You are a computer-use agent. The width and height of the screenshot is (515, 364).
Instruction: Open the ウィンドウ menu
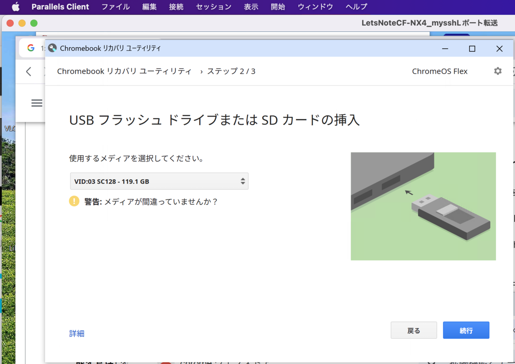[x=315, y=7]
